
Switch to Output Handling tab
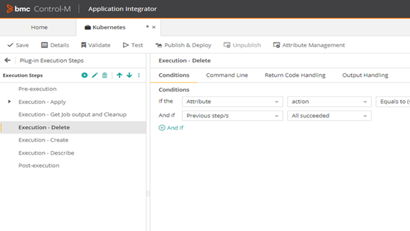point(365,75)
